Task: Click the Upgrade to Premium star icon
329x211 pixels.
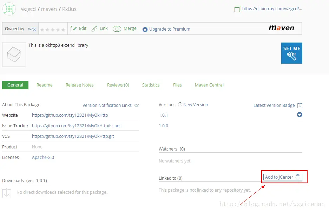Action: pos(145,30)
